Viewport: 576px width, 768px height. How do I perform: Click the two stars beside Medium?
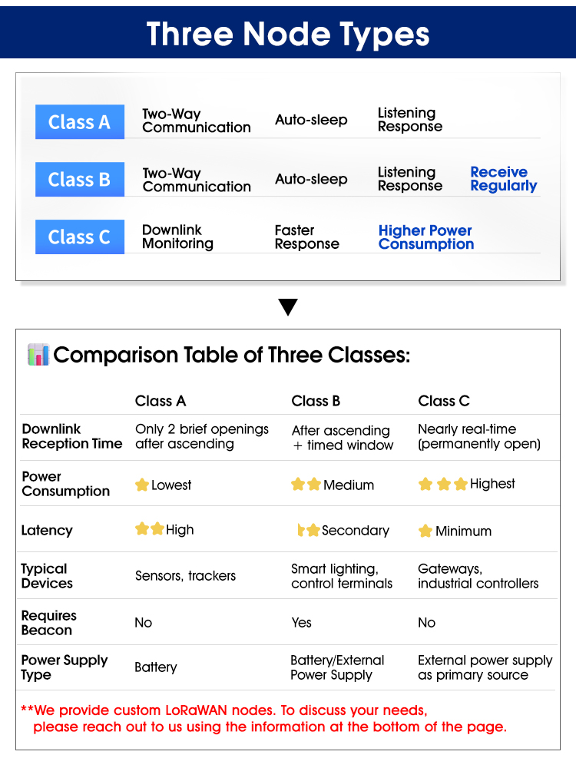(306, 485)
